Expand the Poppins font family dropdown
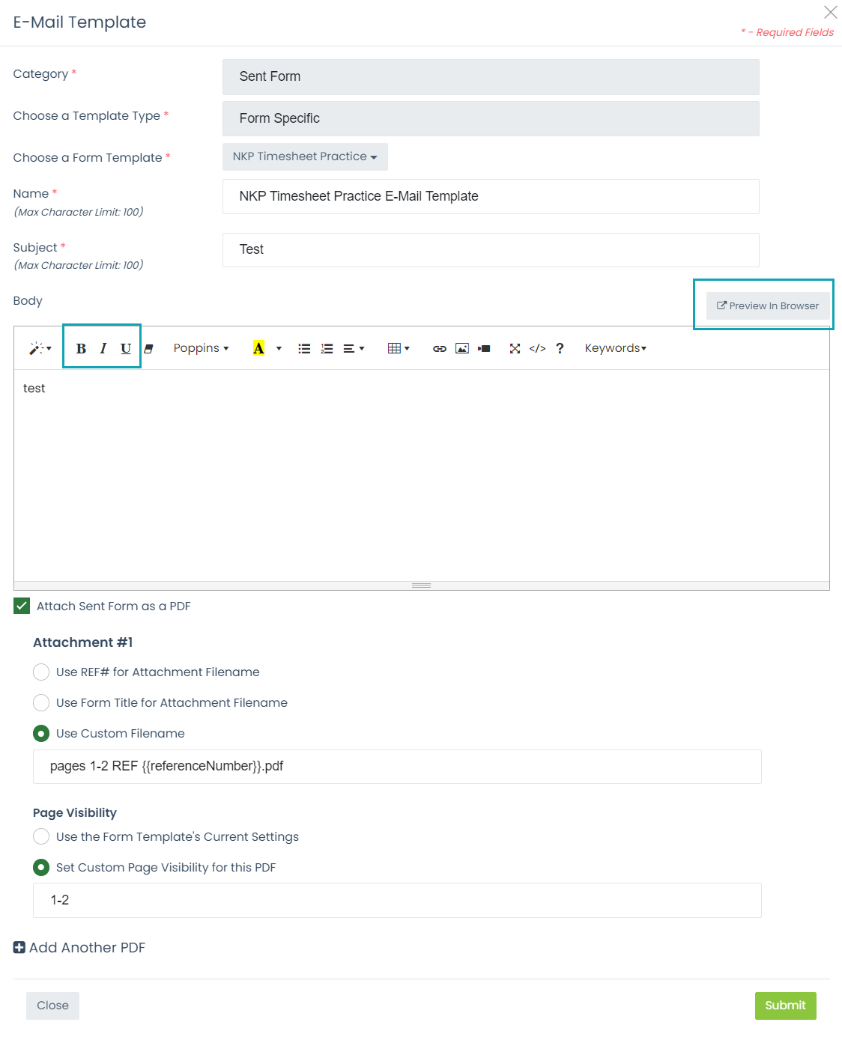Image resolution: width=842 pixels, height=1040 pixels. [x=201, y=348]
